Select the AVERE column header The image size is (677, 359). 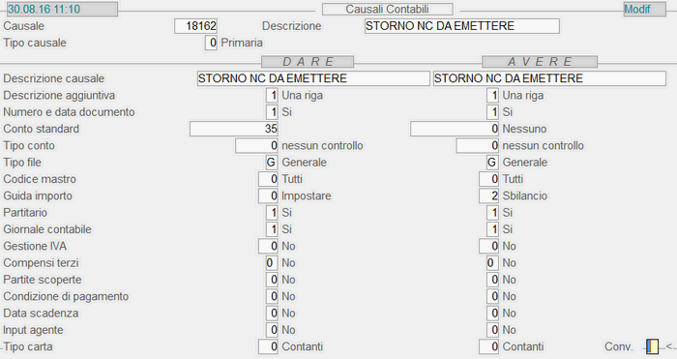pos(540,62)
